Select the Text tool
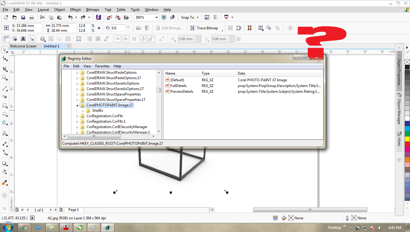Viewport: 410px width, 232px height. pos(5,133)
